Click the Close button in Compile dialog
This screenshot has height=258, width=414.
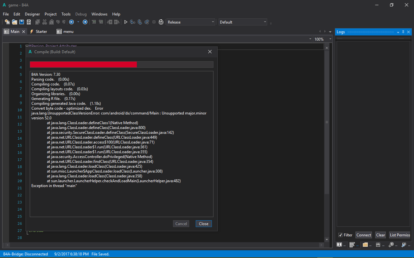click(x=203, y=224)
